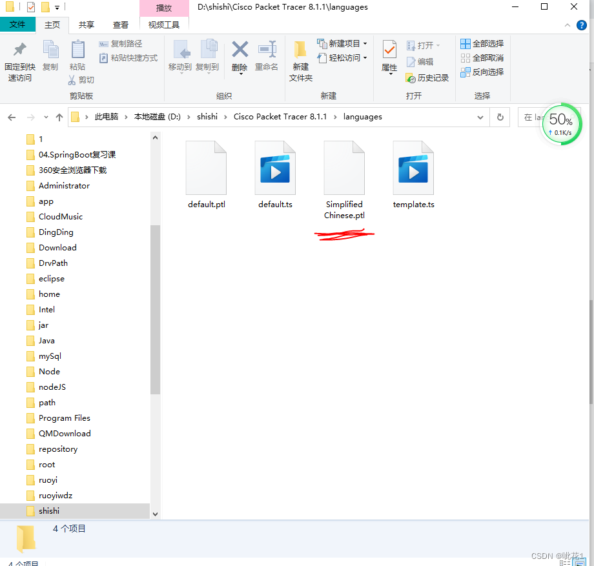Click Paste shortcut (粘贴快捷方式)
The width and height of the screenshot is (594, 566).
coord(128,58)
